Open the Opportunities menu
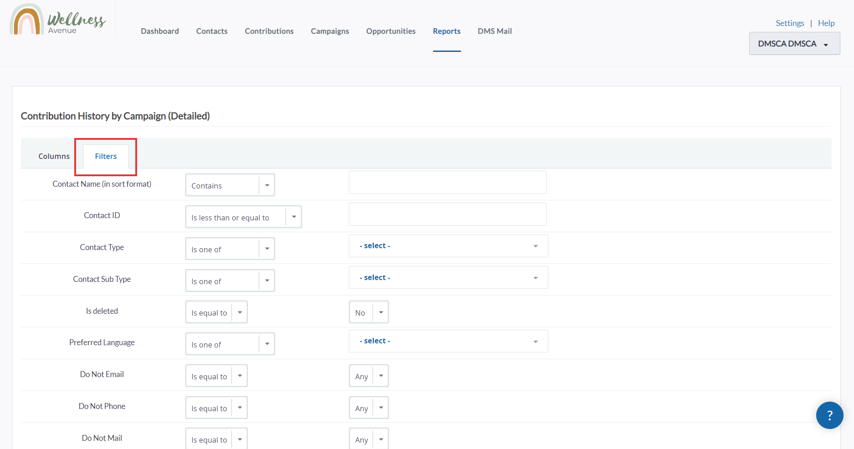This screenshot has width=854, height=449. (x=391, y=31)
